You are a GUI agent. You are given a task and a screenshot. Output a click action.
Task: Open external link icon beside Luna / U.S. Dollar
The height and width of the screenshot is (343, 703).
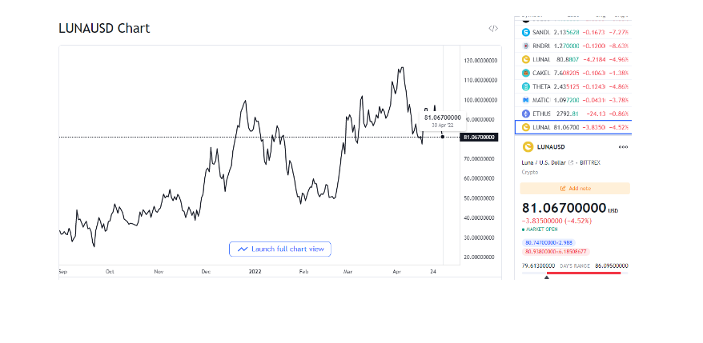(x=572, y=162)
